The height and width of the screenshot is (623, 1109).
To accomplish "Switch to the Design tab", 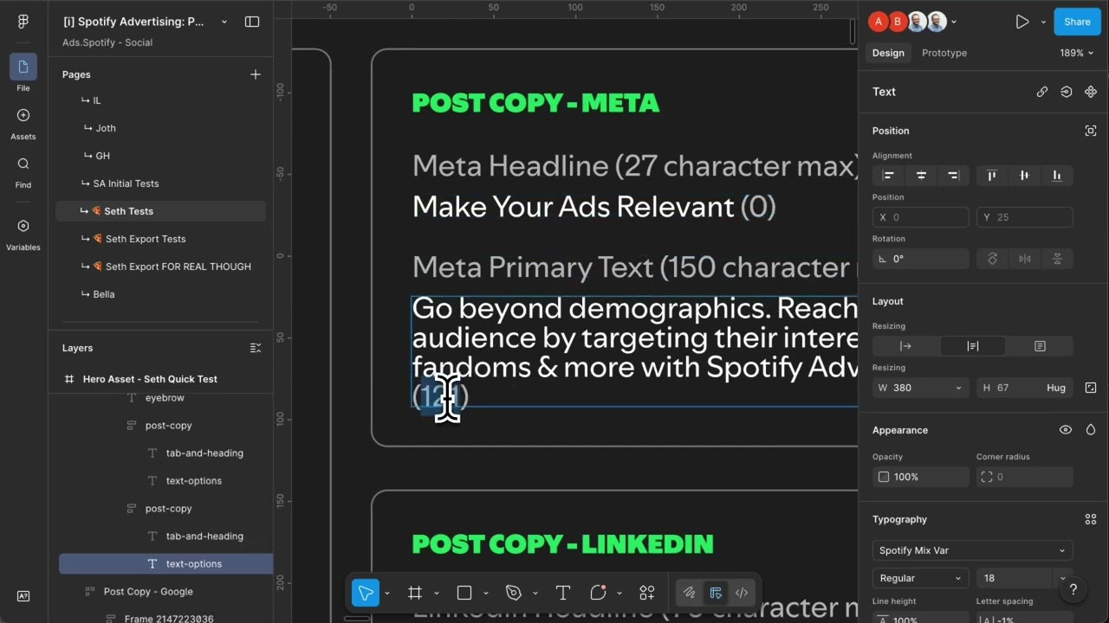I will (x=888, y=53).
